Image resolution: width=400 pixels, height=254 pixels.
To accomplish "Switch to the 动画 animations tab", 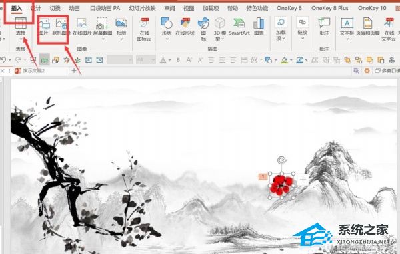I will 74,8.
